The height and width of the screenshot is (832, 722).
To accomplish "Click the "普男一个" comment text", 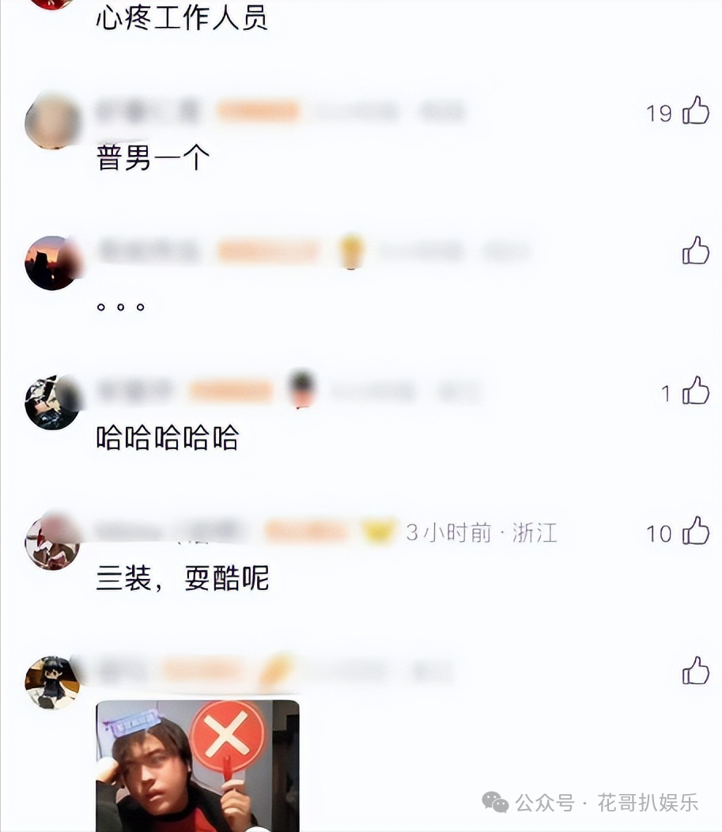I will pos(153,157).
